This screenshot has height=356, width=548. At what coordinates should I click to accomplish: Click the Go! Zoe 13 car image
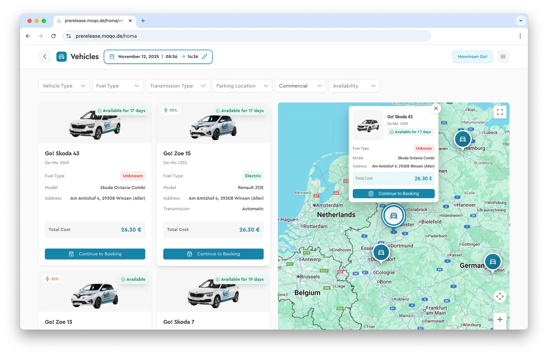pos(95,296)
